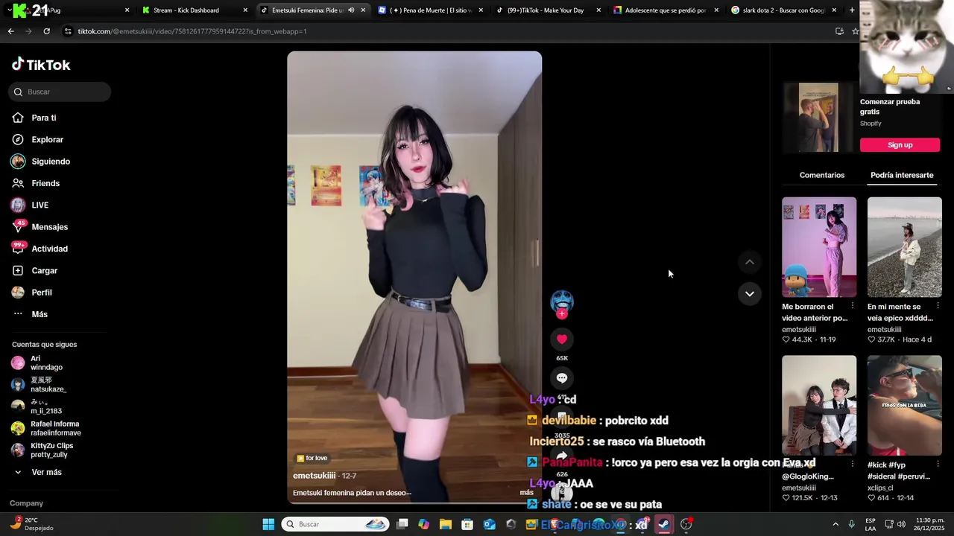
Task: Open File Explorer from the taskbar
Action: [446, 524]
